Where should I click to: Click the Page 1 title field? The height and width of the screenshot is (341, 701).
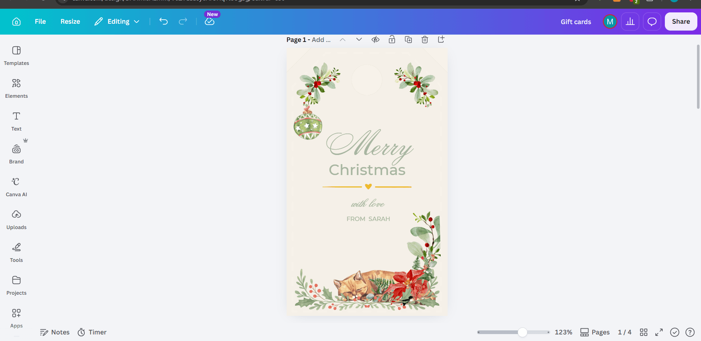click(309, 40)
